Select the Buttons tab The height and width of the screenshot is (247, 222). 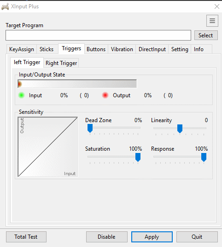[96, 49]
